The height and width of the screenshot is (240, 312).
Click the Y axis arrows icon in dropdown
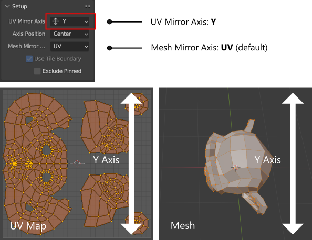click(x=56, y=21)
